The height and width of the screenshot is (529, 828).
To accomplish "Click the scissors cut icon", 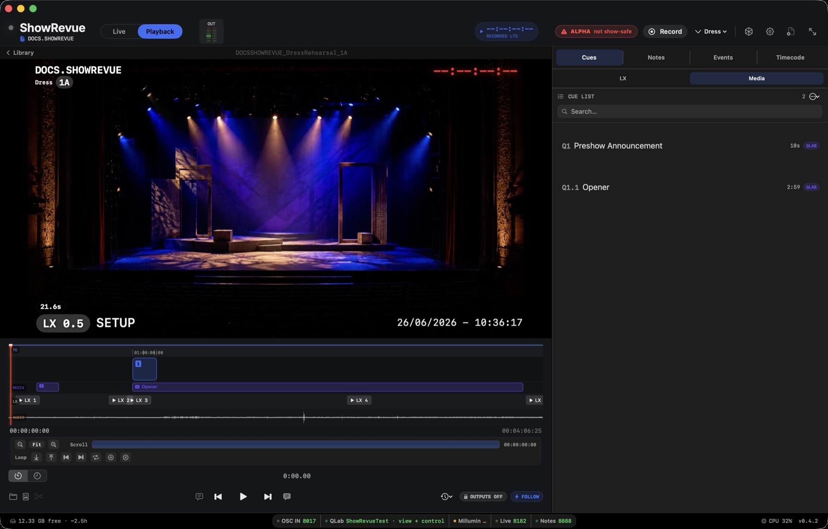I will click(39, 496).
